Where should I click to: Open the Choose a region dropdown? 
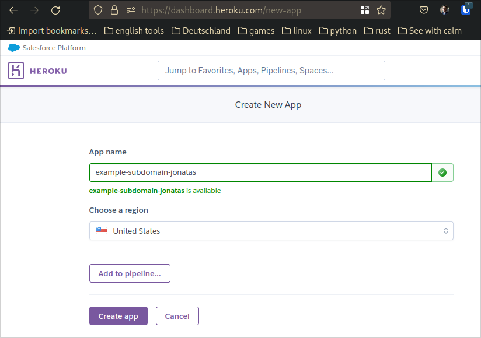271,231
